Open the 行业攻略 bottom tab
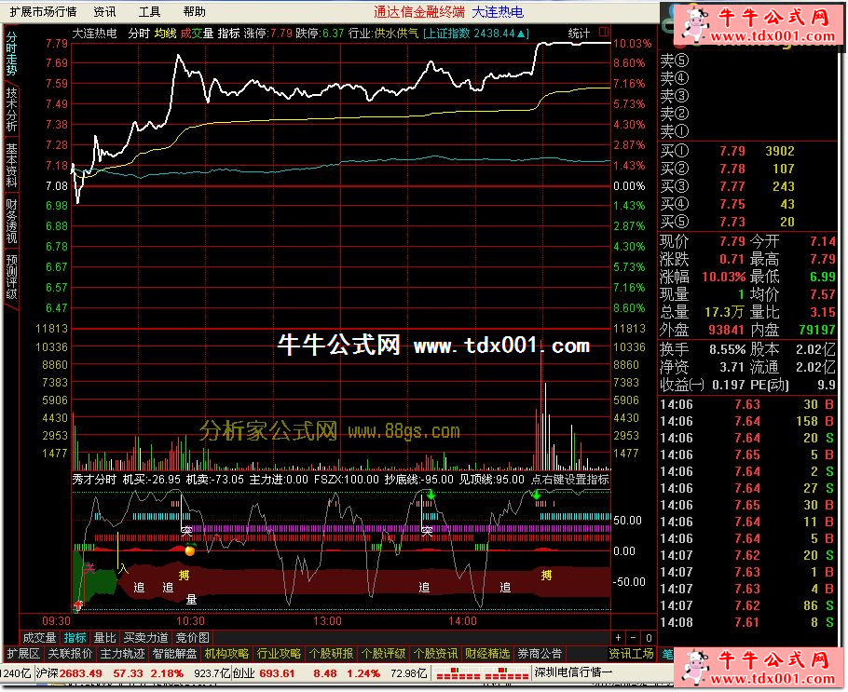The height and width of the screenshot is (692, 848). coord(279,654)
